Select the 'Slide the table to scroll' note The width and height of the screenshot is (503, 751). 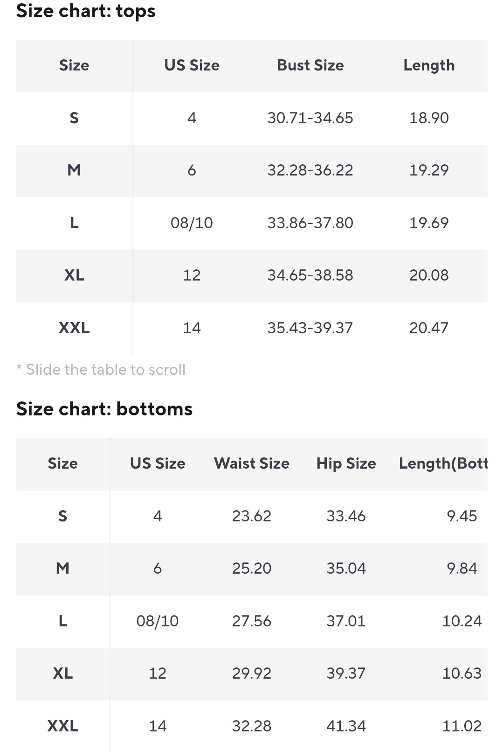(101, 370)
